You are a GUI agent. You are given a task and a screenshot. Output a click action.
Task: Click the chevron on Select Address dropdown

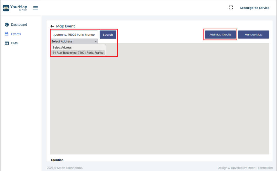[x=96, y=41]
